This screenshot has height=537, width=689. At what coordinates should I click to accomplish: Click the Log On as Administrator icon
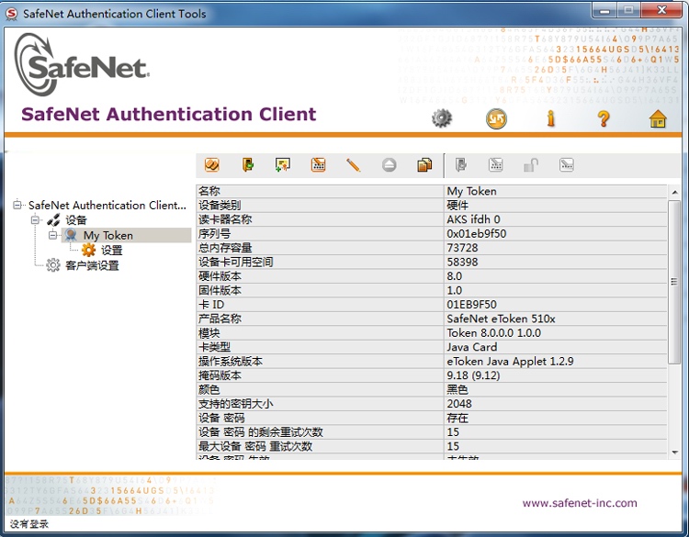(x=460, y=165)
